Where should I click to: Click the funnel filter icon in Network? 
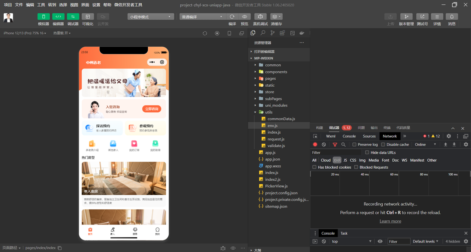(335, 144)
